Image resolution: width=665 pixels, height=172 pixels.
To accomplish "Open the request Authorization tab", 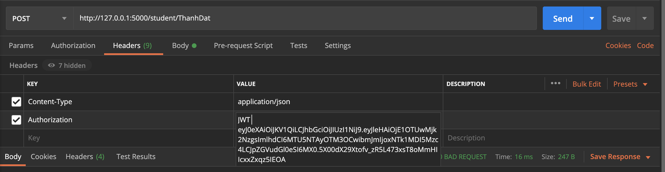I will tap(73, 46).
